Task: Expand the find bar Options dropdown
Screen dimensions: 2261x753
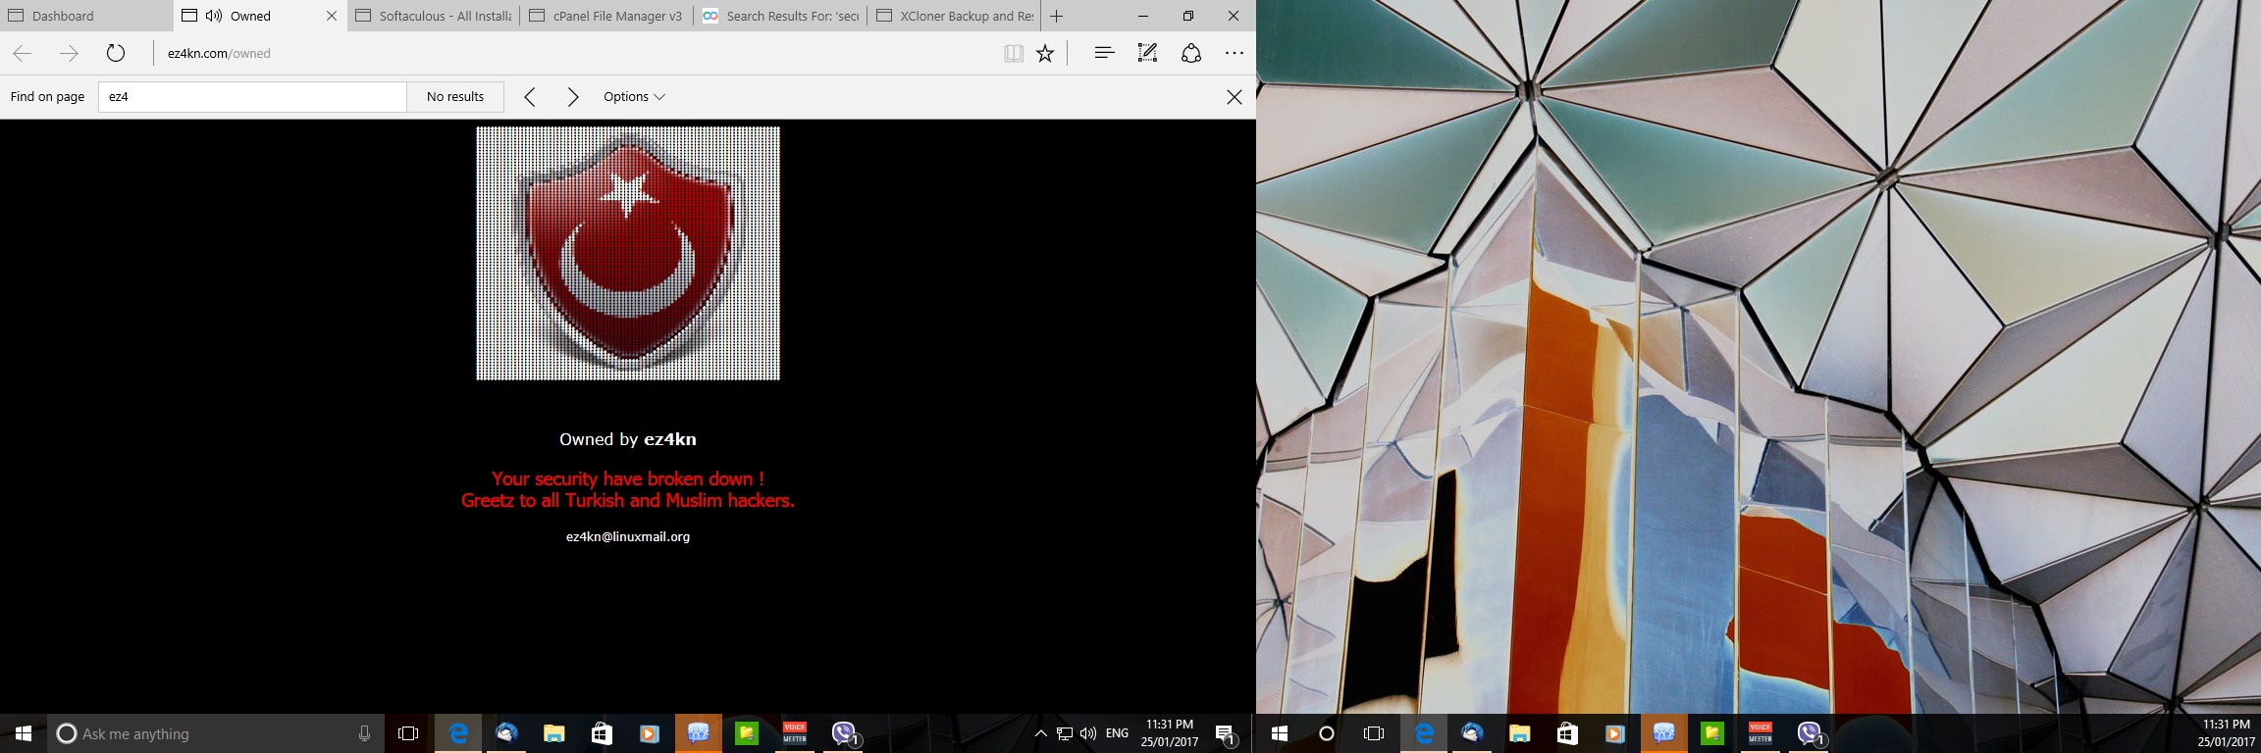Action: pos(634,97)
